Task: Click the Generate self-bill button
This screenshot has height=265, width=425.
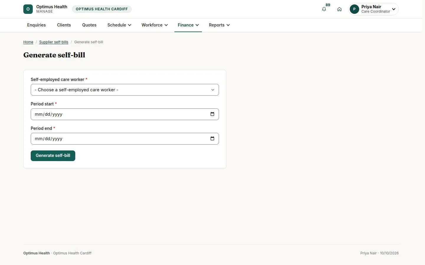Action: (53, 156)
